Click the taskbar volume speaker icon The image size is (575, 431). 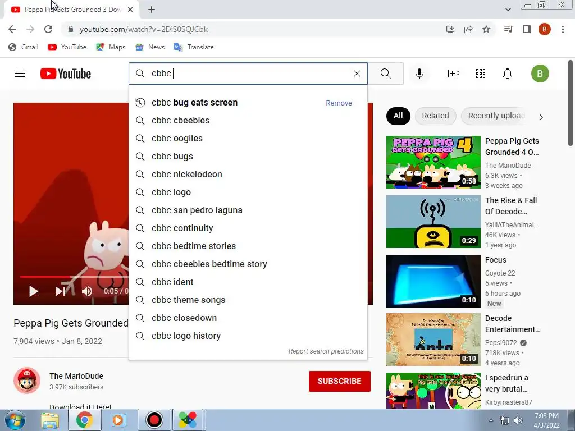(518, 420)
